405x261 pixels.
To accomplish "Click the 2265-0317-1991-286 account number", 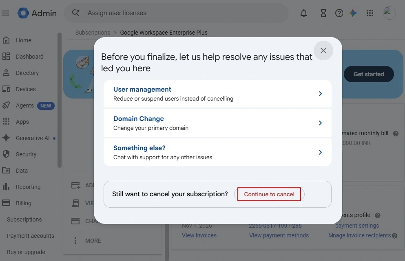I will (x=275, y=226).
